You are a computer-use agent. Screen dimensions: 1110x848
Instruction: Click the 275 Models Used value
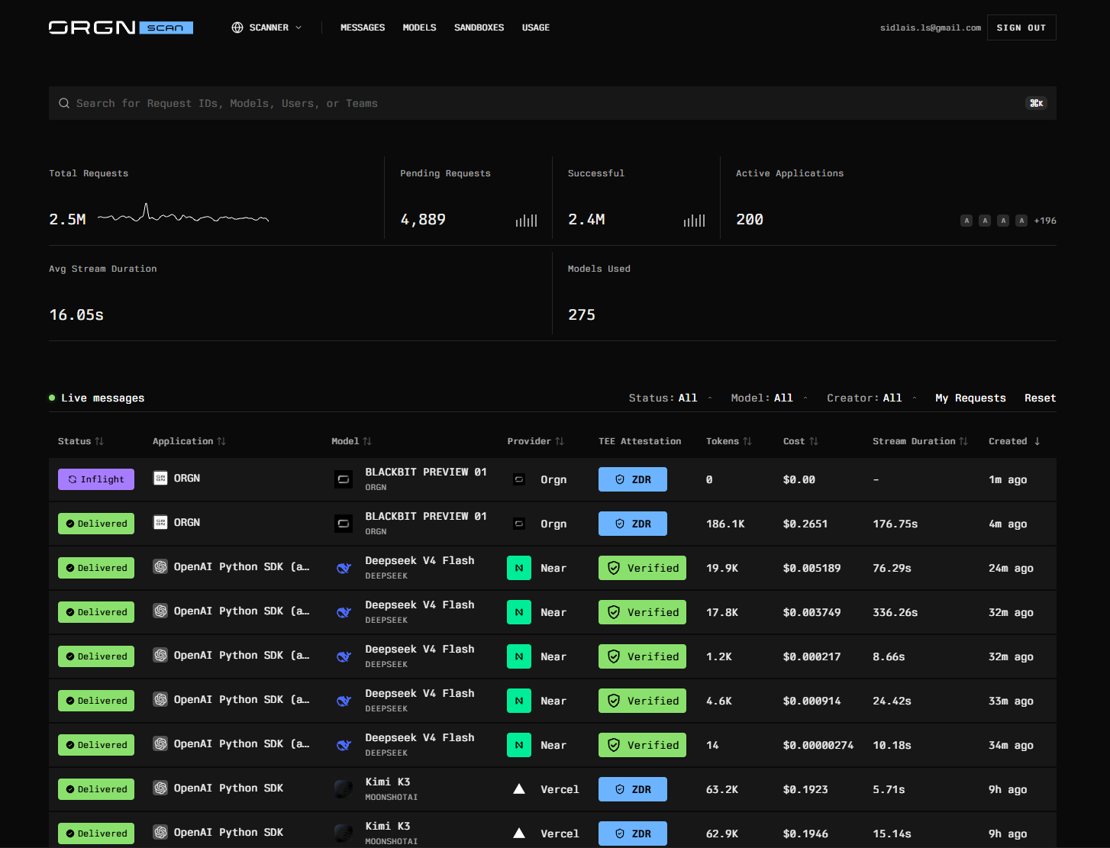click(x=582, y=315)
